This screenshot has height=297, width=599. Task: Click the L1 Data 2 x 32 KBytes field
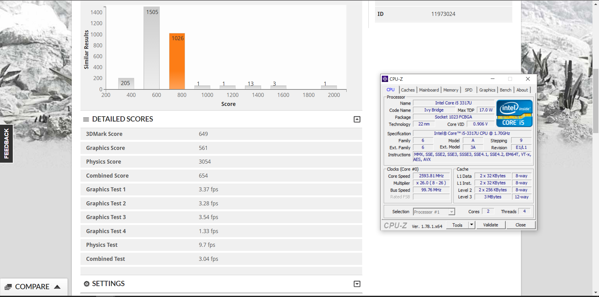pyautogui.click(x=493, y=176)
